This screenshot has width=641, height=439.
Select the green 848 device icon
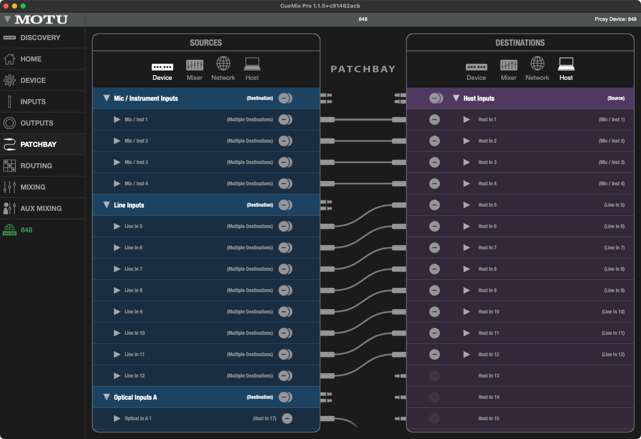pyautogui.click(x=9, y=230)
